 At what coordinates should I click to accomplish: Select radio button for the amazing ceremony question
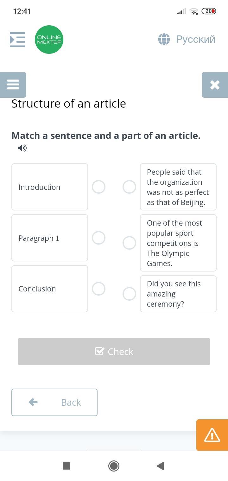129,294
